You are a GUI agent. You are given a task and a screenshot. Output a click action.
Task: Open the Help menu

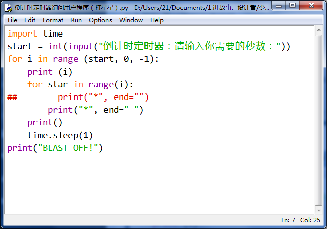click(x=157, y=20)
